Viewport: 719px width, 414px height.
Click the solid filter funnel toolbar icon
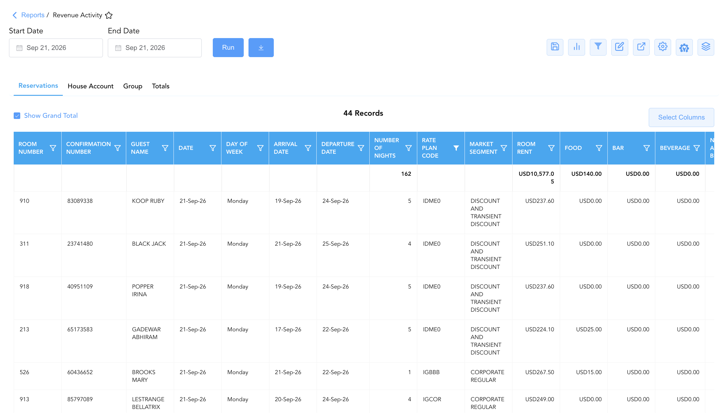pos(598,47)
